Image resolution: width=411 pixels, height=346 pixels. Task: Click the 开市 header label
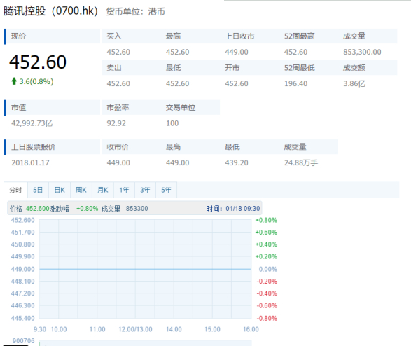coord(232,68)
